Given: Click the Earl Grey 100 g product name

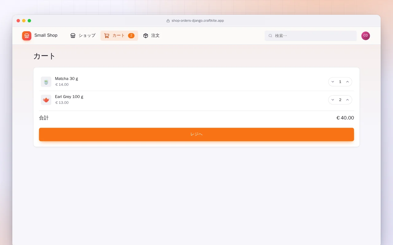Looking at the screenshot, I should click(x=69, y=97).
